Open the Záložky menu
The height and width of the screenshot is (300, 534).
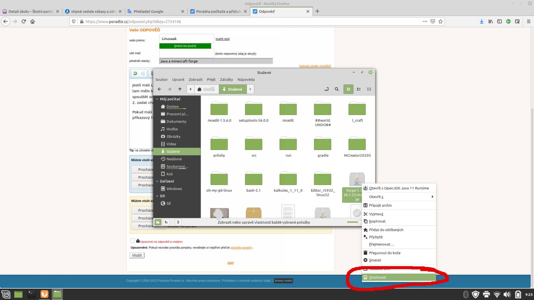(x=226, y=80)
